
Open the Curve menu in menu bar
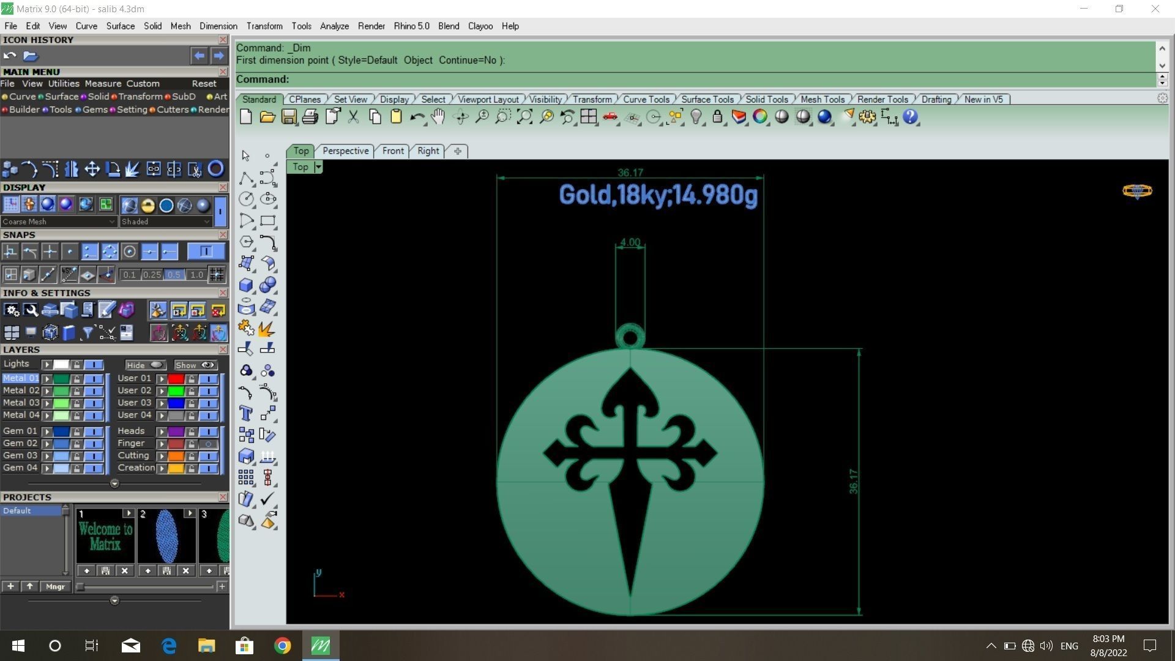pyautogui.click(x=86, y=26)
